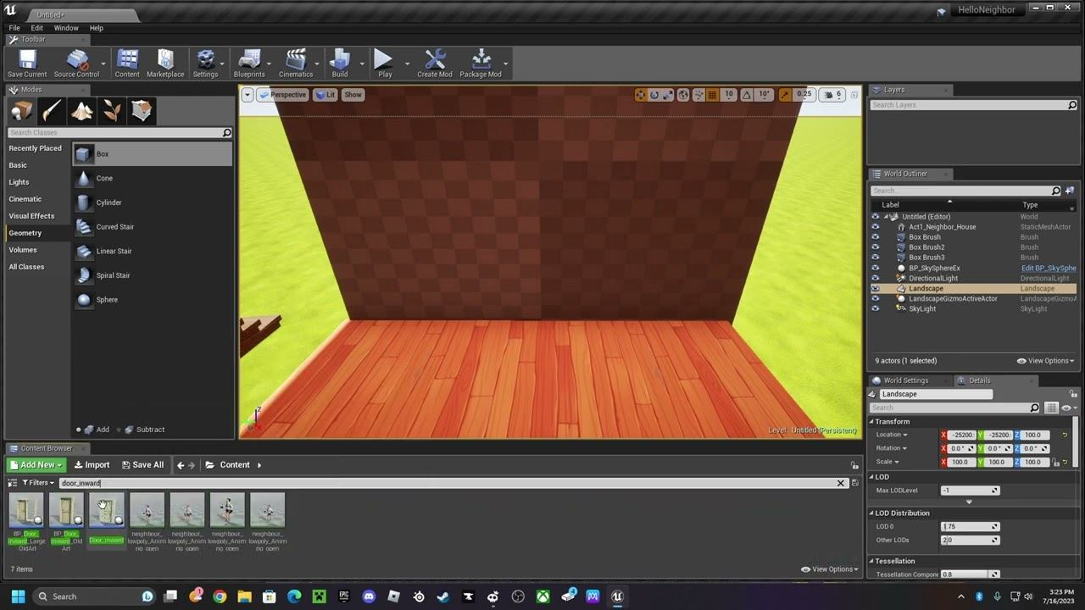Viewport: 1085px width, 610px height.
Task: Open World Outliner View Options
Action: click(1045, 361)
